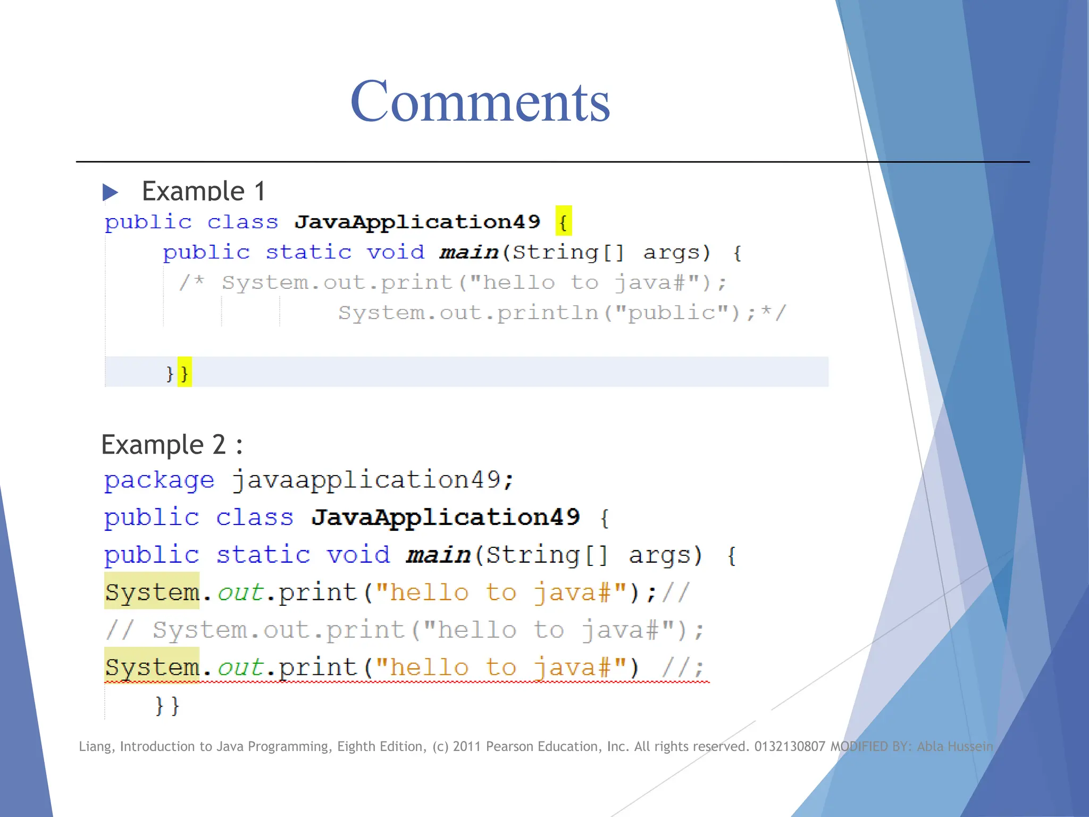Select the 'Example 1' heading text

click(x=204, y=190)
